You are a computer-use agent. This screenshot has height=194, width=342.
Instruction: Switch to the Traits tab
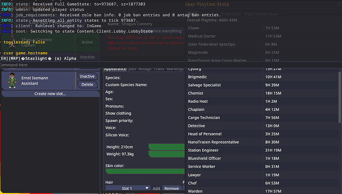[159, 69]
